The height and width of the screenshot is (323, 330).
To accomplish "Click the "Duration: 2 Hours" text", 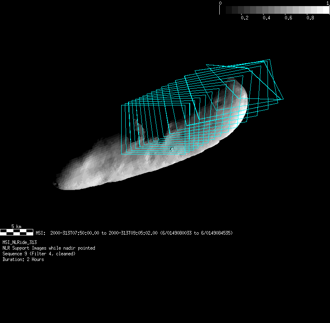I will (23, 259).
